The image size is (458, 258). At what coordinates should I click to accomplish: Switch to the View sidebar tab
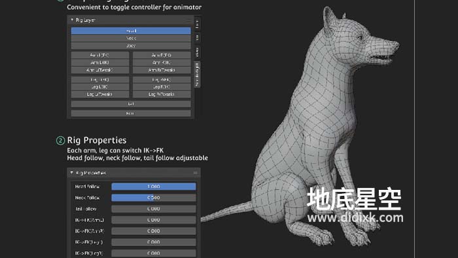point(198,52)
